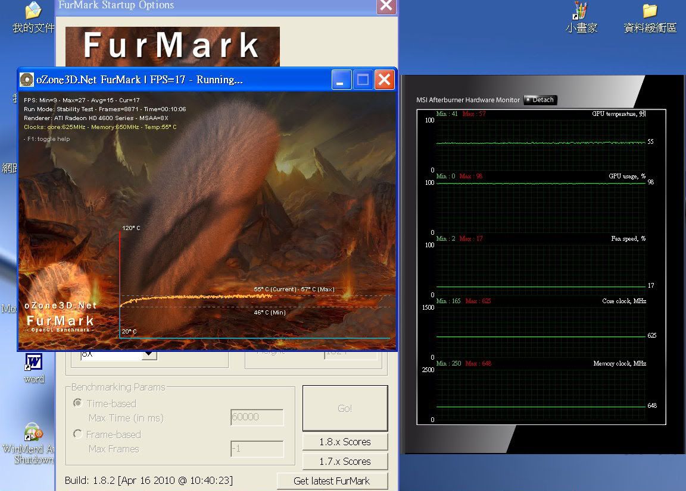Click the Go! button
The image size is (686, 491).
pyautogui.click(x=345, y=408)
